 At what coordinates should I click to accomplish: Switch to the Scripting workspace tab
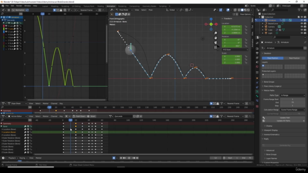point(163,6)
